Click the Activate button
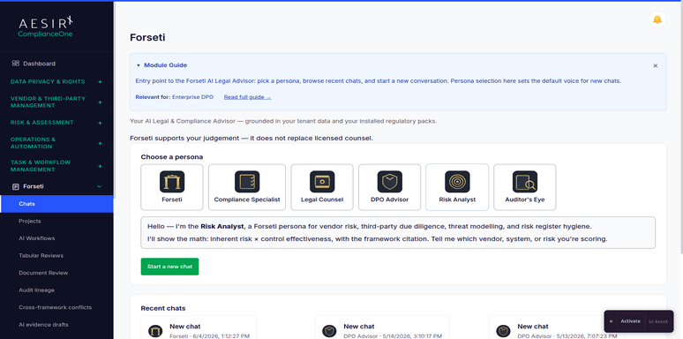683x339 pixels. click(x=630, y=321)
